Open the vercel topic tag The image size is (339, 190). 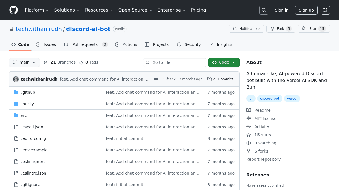(292, 99)
